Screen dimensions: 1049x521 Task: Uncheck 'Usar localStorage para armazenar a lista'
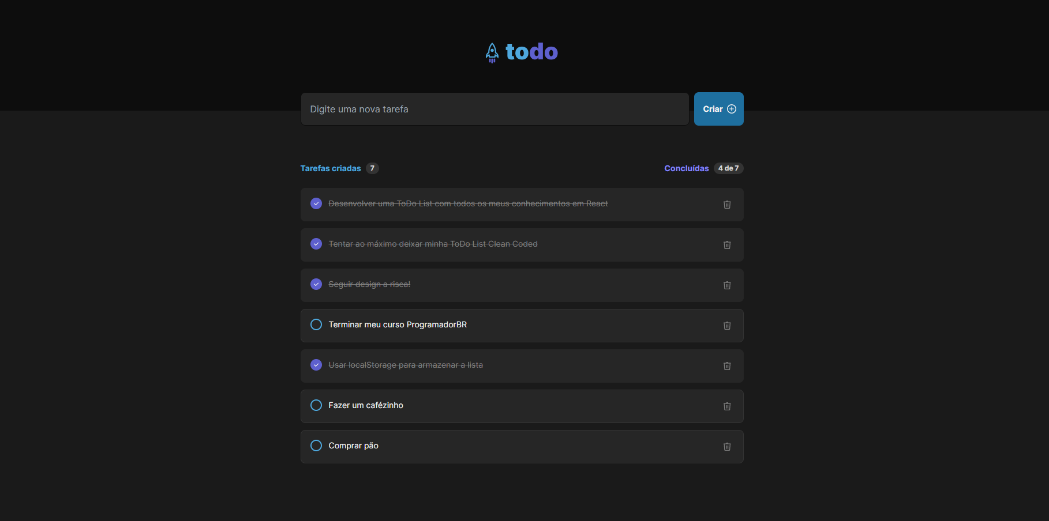(x=316, y=364)
